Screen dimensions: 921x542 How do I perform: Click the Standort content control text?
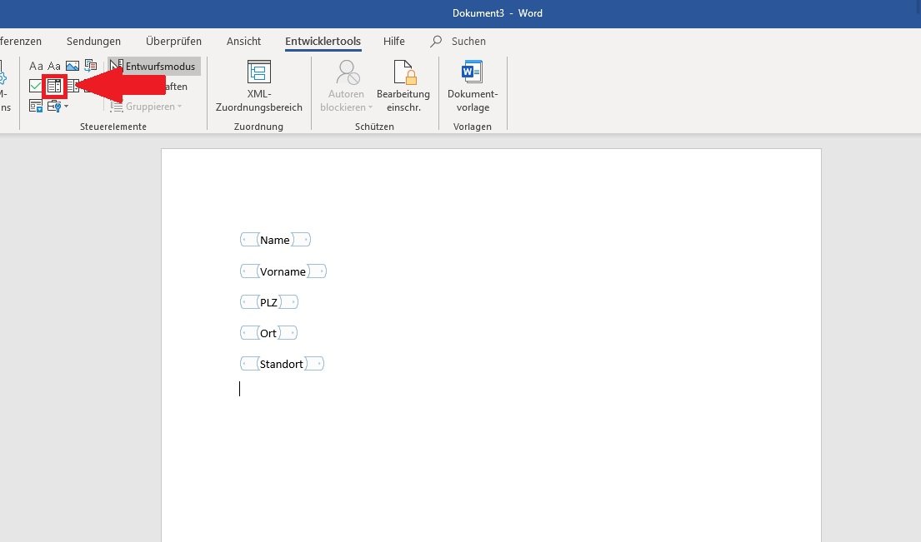282,365
